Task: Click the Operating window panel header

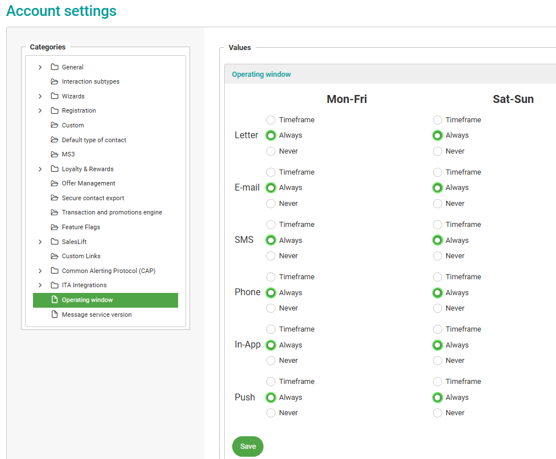Action: click(x=261, y=75)
